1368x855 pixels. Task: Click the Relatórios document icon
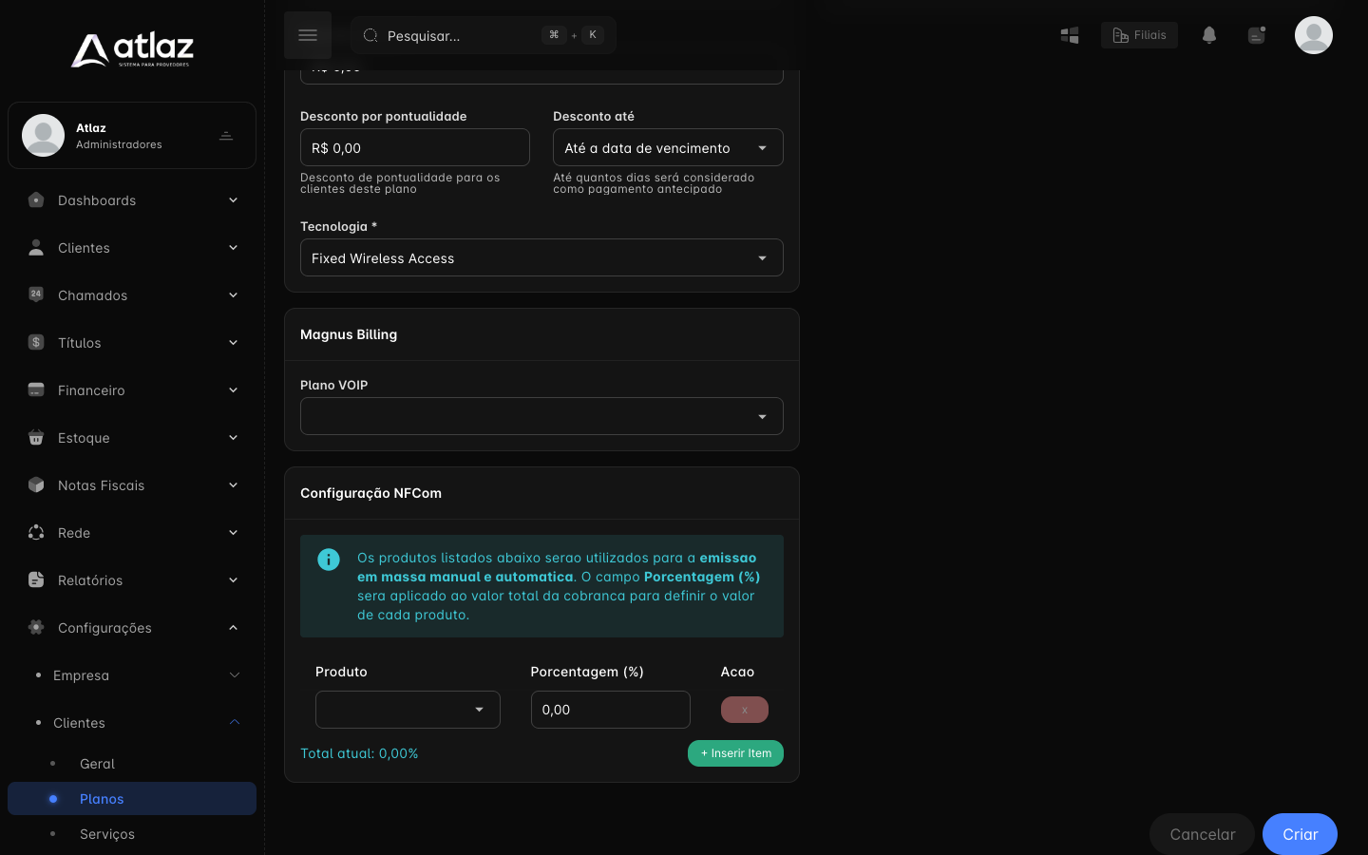click(x=36, y=579)
